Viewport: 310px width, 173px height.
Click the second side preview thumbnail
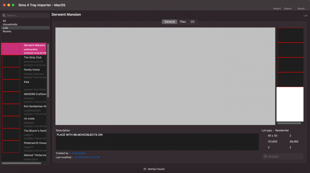[x=291, y=50]
